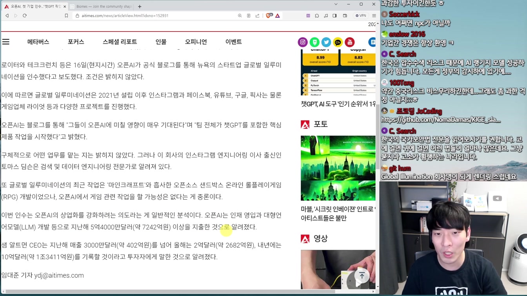Image resolution: width=527 pixels, height=296 pixels.
Task: Open the 스페셜 리포트 menu
Action: [120, 42]
